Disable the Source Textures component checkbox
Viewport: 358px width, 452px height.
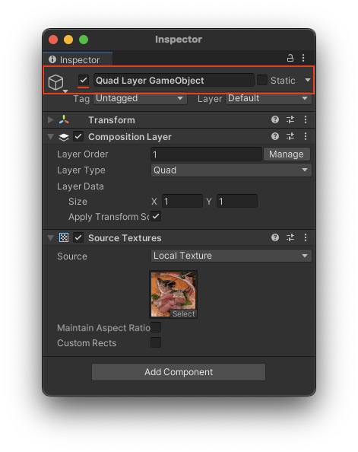(x=78, y=237)
